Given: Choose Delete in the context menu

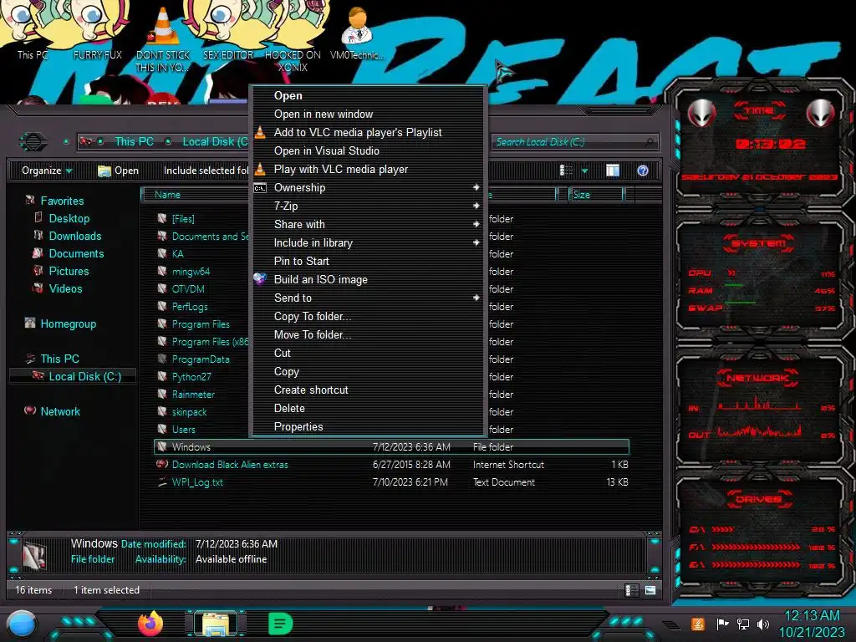Looking at the screenshot, I should pos(368,408).
